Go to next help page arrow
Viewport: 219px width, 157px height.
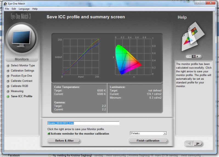pyautogui.click(x=198, y=57)
